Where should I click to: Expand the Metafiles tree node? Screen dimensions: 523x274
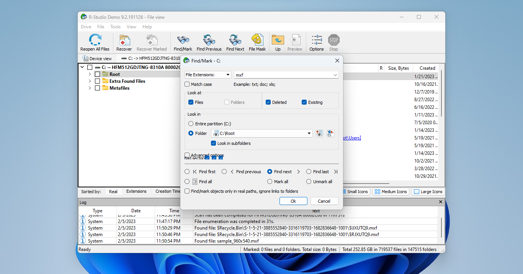click(x=90, y=88)
